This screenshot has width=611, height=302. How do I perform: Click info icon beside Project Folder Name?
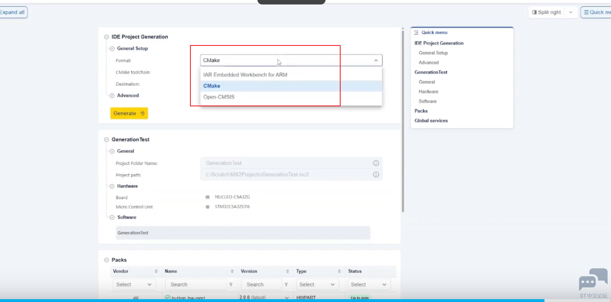pos(376,163)
